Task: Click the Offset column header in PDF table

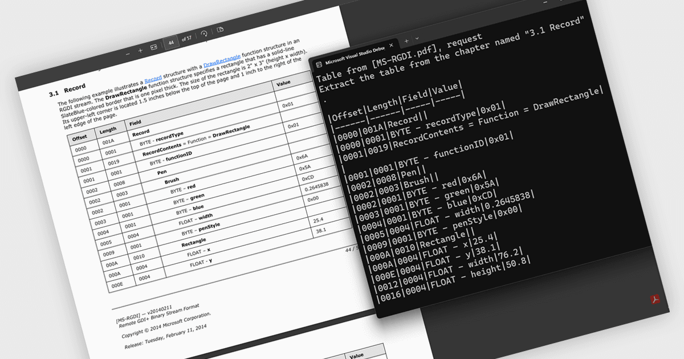Action: (x=79, y=138)
